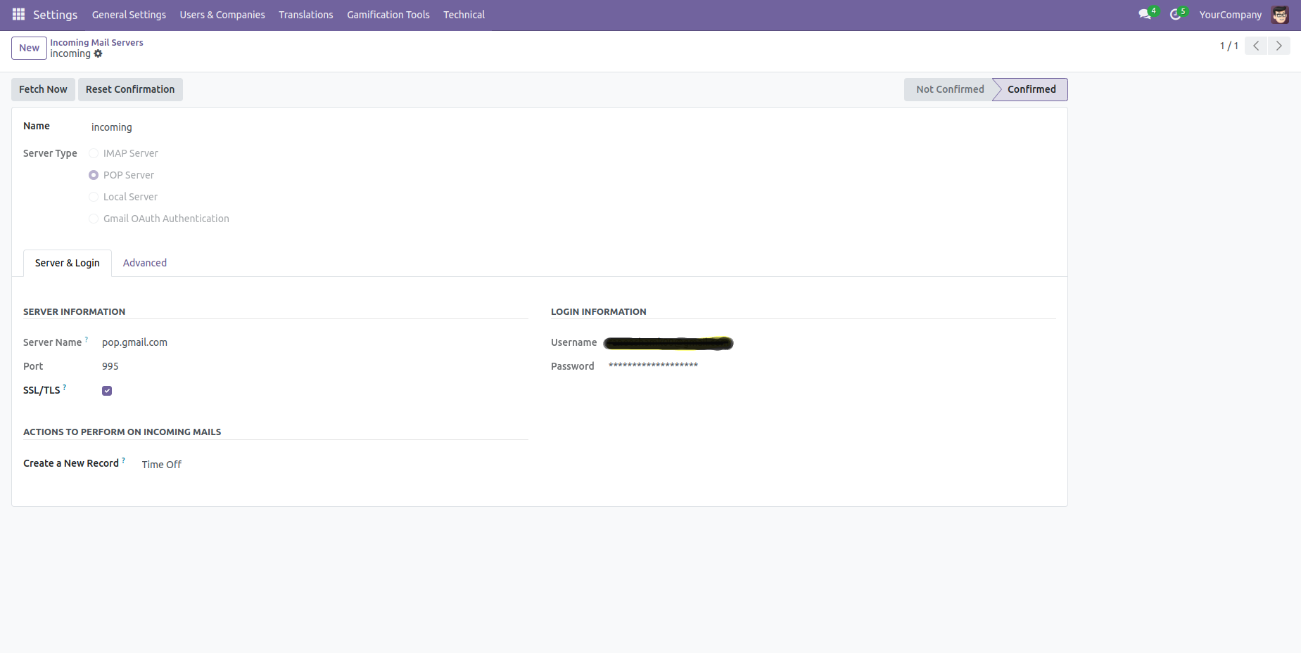
Task: Click the user avatar picture
Action: coord(1280,14)
